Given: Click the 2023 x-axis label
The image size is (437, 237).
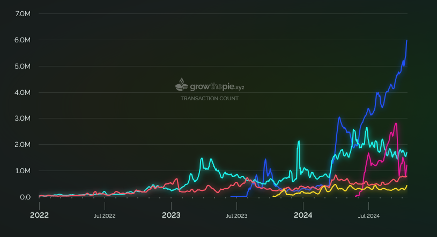Looking at the screenshot, I should 171,215.
